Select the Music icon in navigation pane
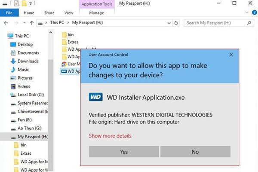Image resolution: width=258 pixels, height=172 pixels. point(13,69)
